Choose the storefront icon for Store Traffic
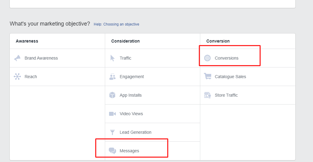The image size is (313, 162). click(x=208, y=95)
